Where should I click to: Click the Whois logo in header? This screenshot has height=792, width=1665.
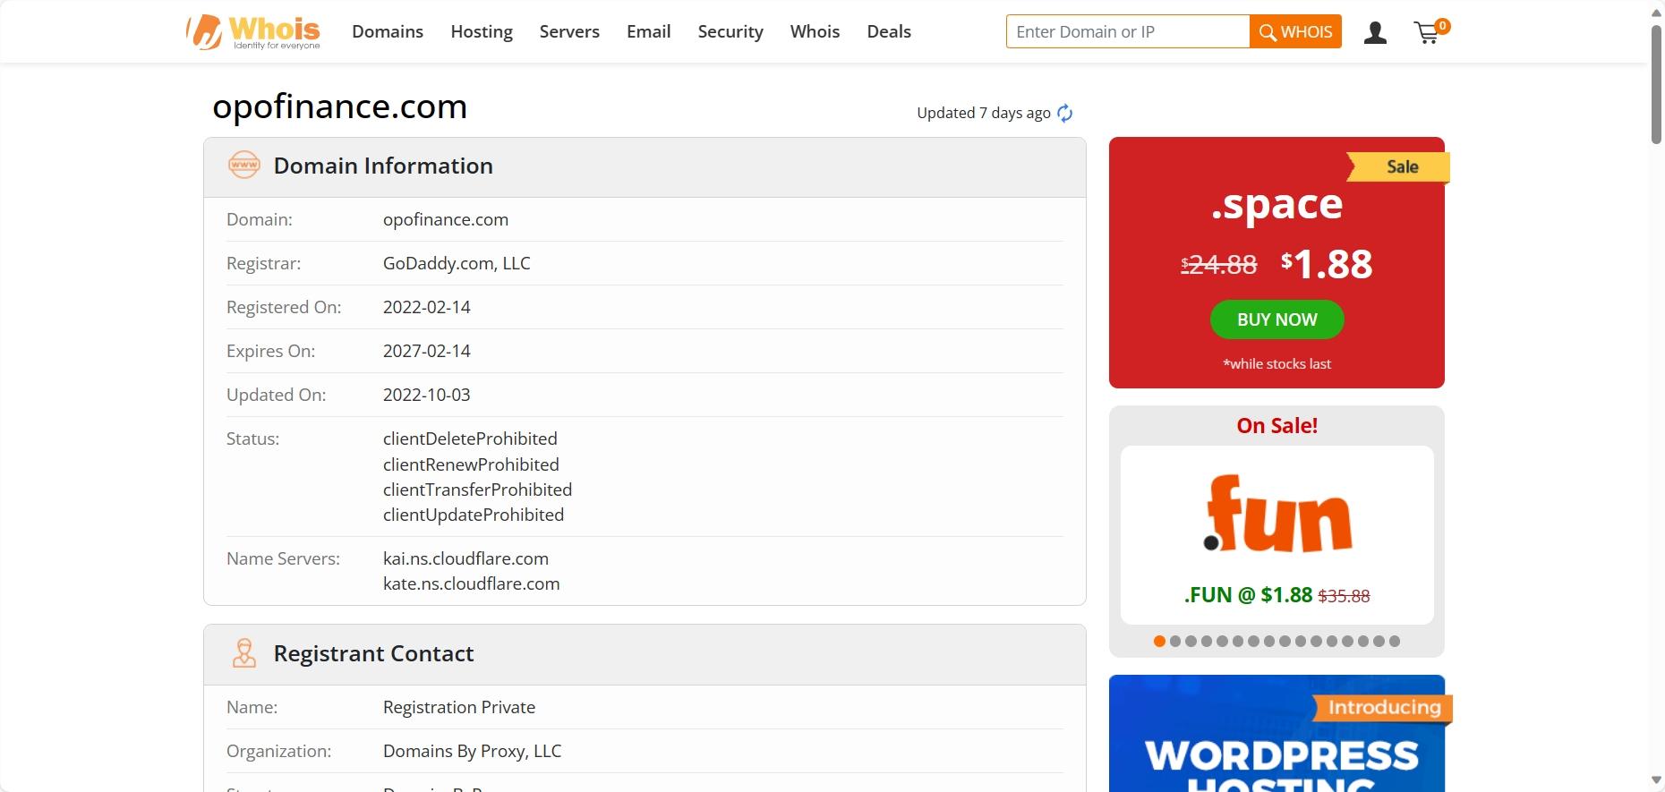(x=253, y=32)
